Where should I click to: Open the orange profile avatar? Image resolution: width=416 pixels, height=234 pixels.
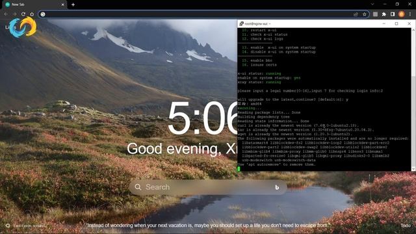click(402, 14)
